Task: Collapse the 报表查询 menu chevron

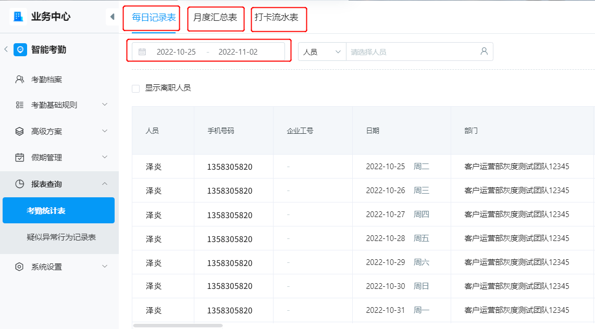Action: point(105,184)
